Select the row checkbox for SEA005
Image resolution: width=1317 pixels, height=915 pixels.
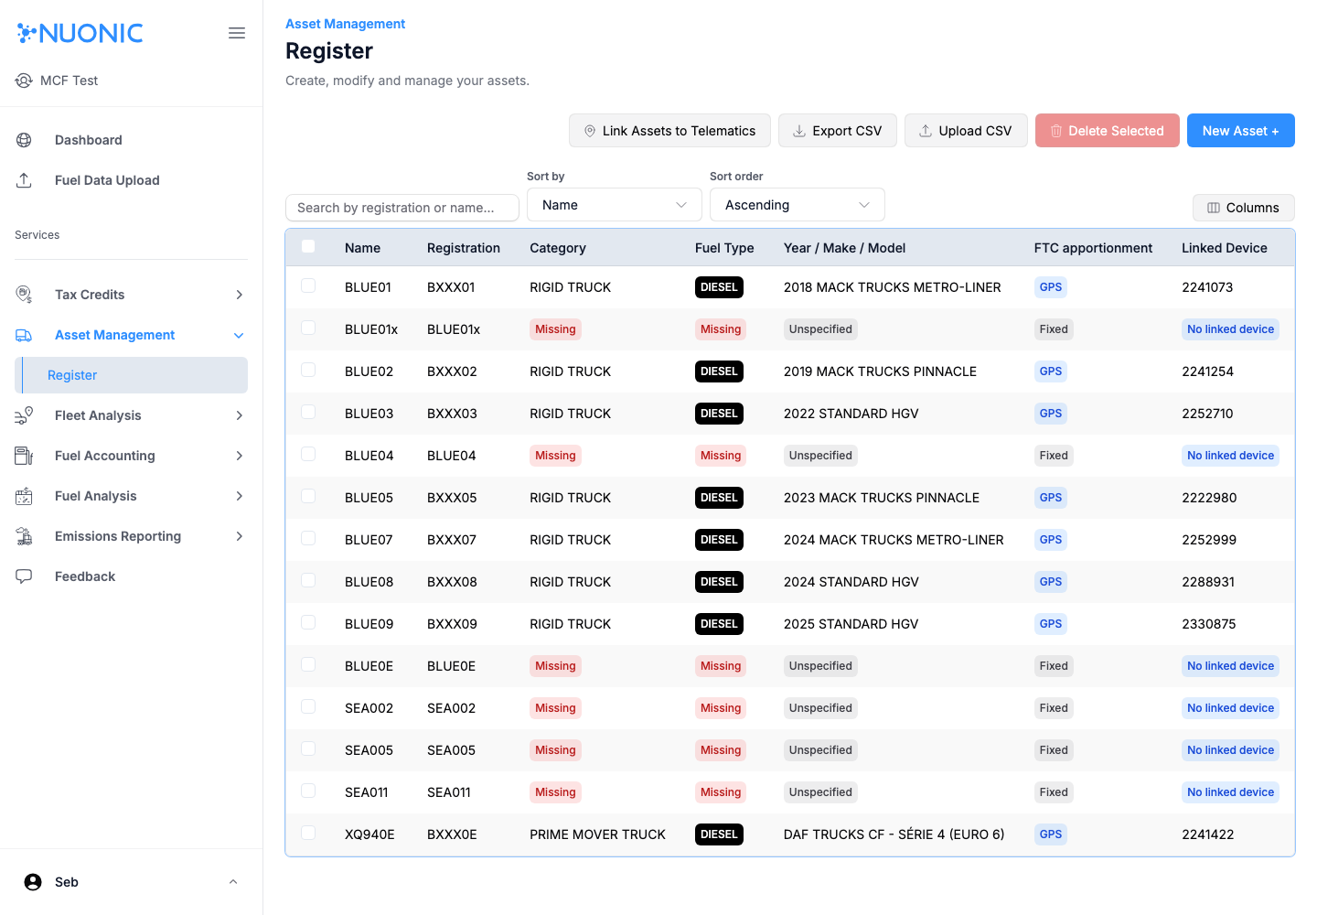point(308,748)
